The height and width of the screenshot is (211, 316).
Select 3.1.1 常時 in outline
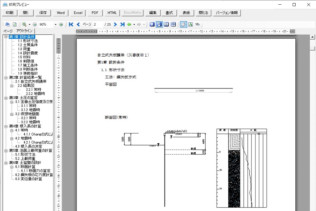[29, 106]
